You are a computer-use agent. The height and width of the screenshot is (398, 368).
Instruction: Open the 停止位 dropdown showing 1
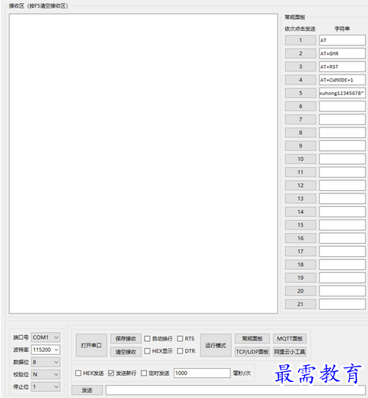(x=45, y=386)
